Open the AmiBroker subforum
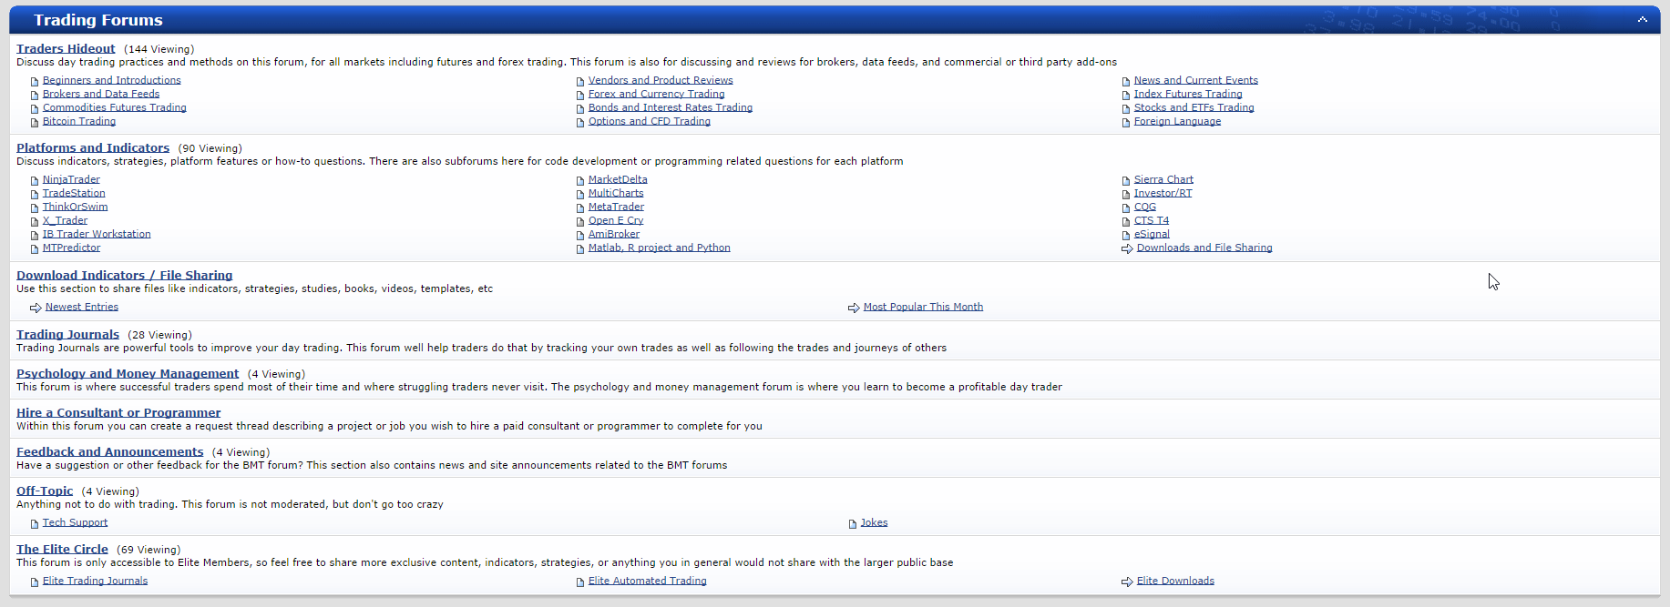The width and height of the screenshot is (1670, 607). (x=614, y=234)
